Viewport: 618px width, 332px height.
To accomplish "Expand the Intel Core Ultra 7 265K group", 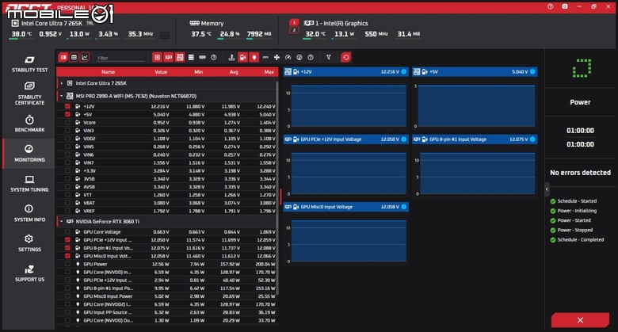I will (x=62, y=83).
